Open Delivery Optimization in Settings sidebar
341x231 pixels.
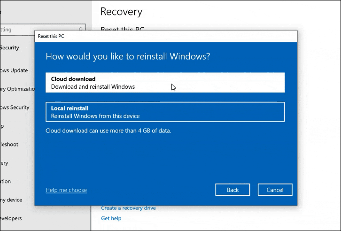point(17,89)
